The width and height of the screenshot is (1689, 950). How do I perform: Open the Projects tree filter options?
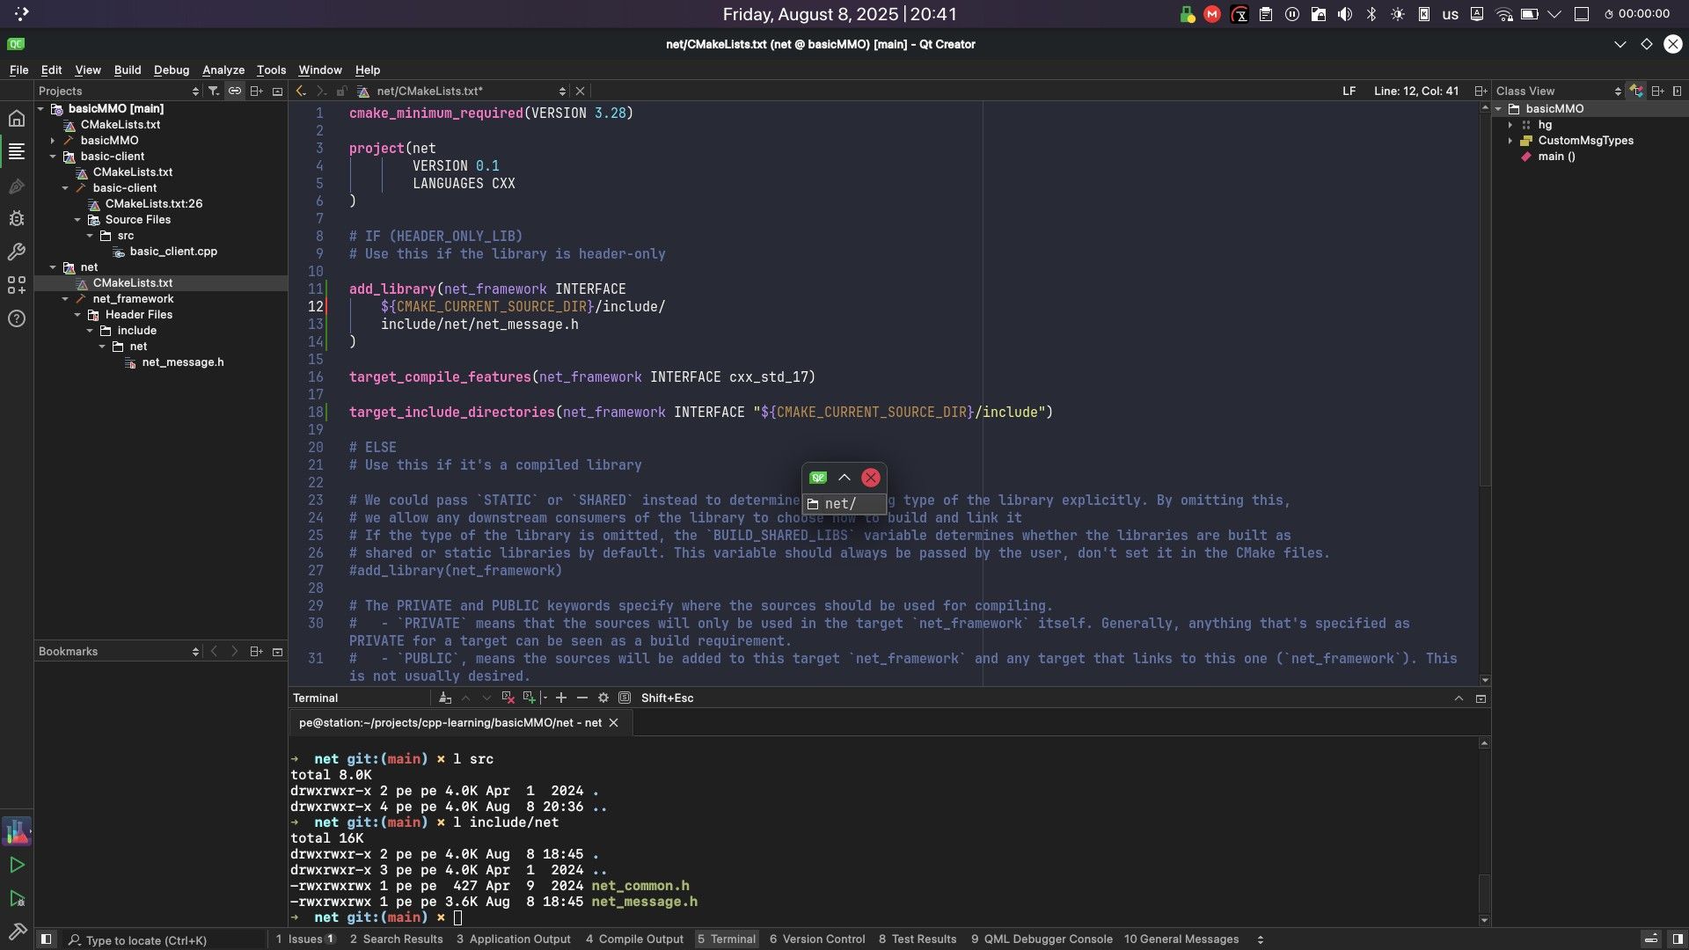[x=213, y=91]
